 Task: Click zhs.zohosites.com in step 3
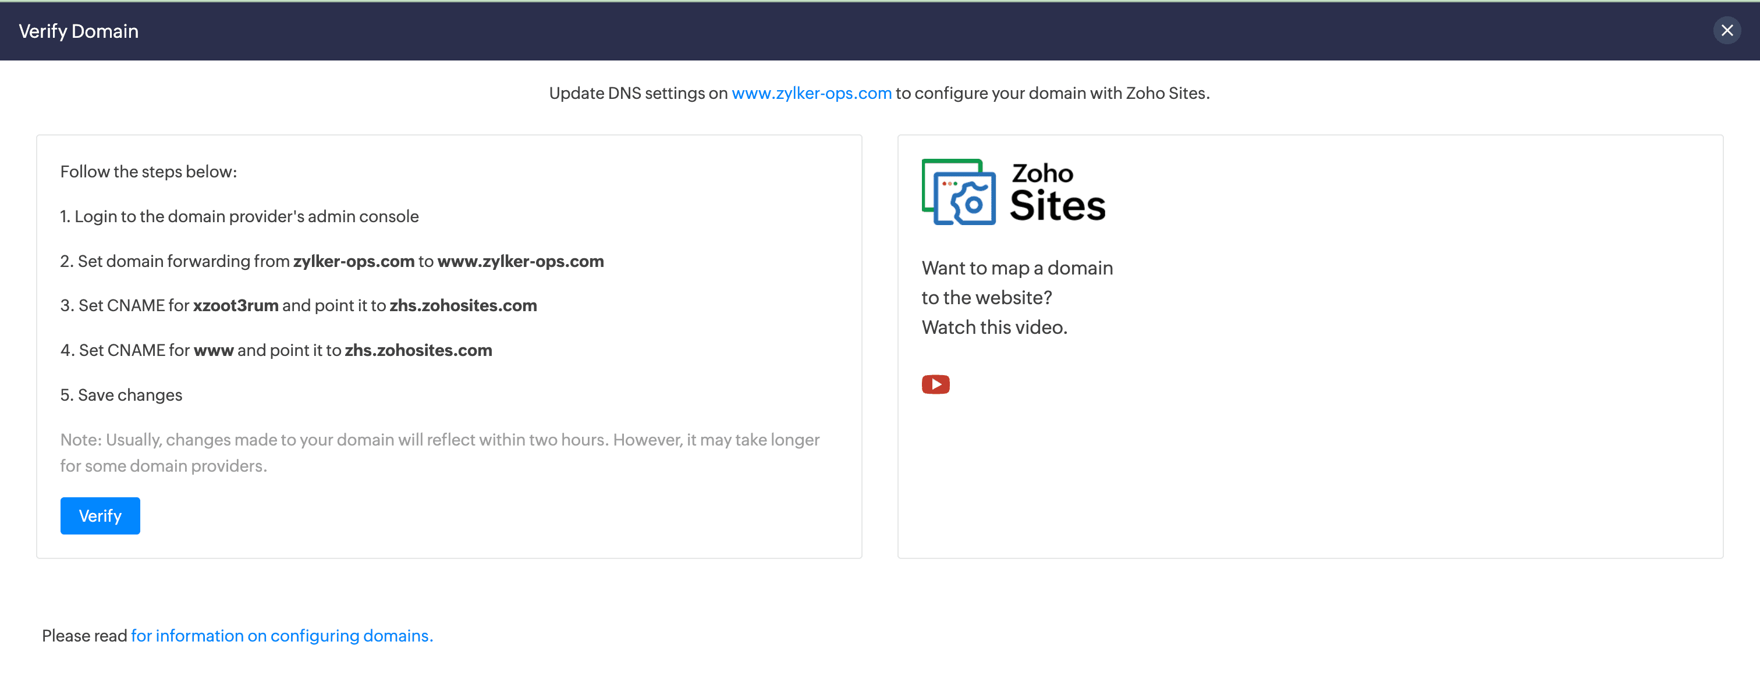(463, 305)
